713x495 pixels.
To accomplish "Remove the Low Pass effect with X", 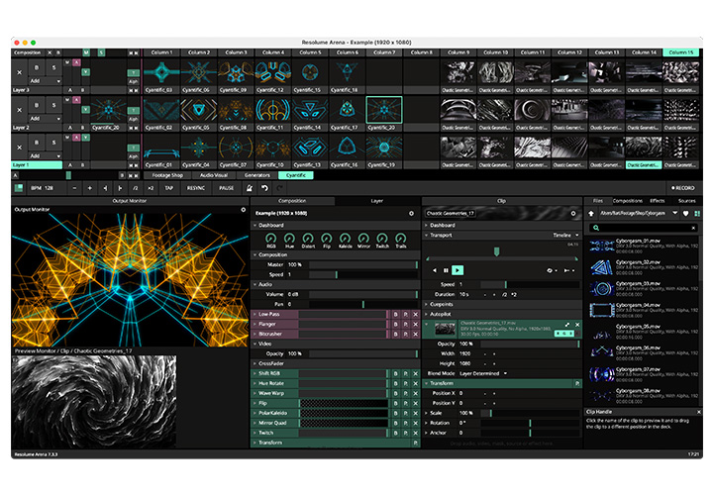I will [x=415, y=314].
